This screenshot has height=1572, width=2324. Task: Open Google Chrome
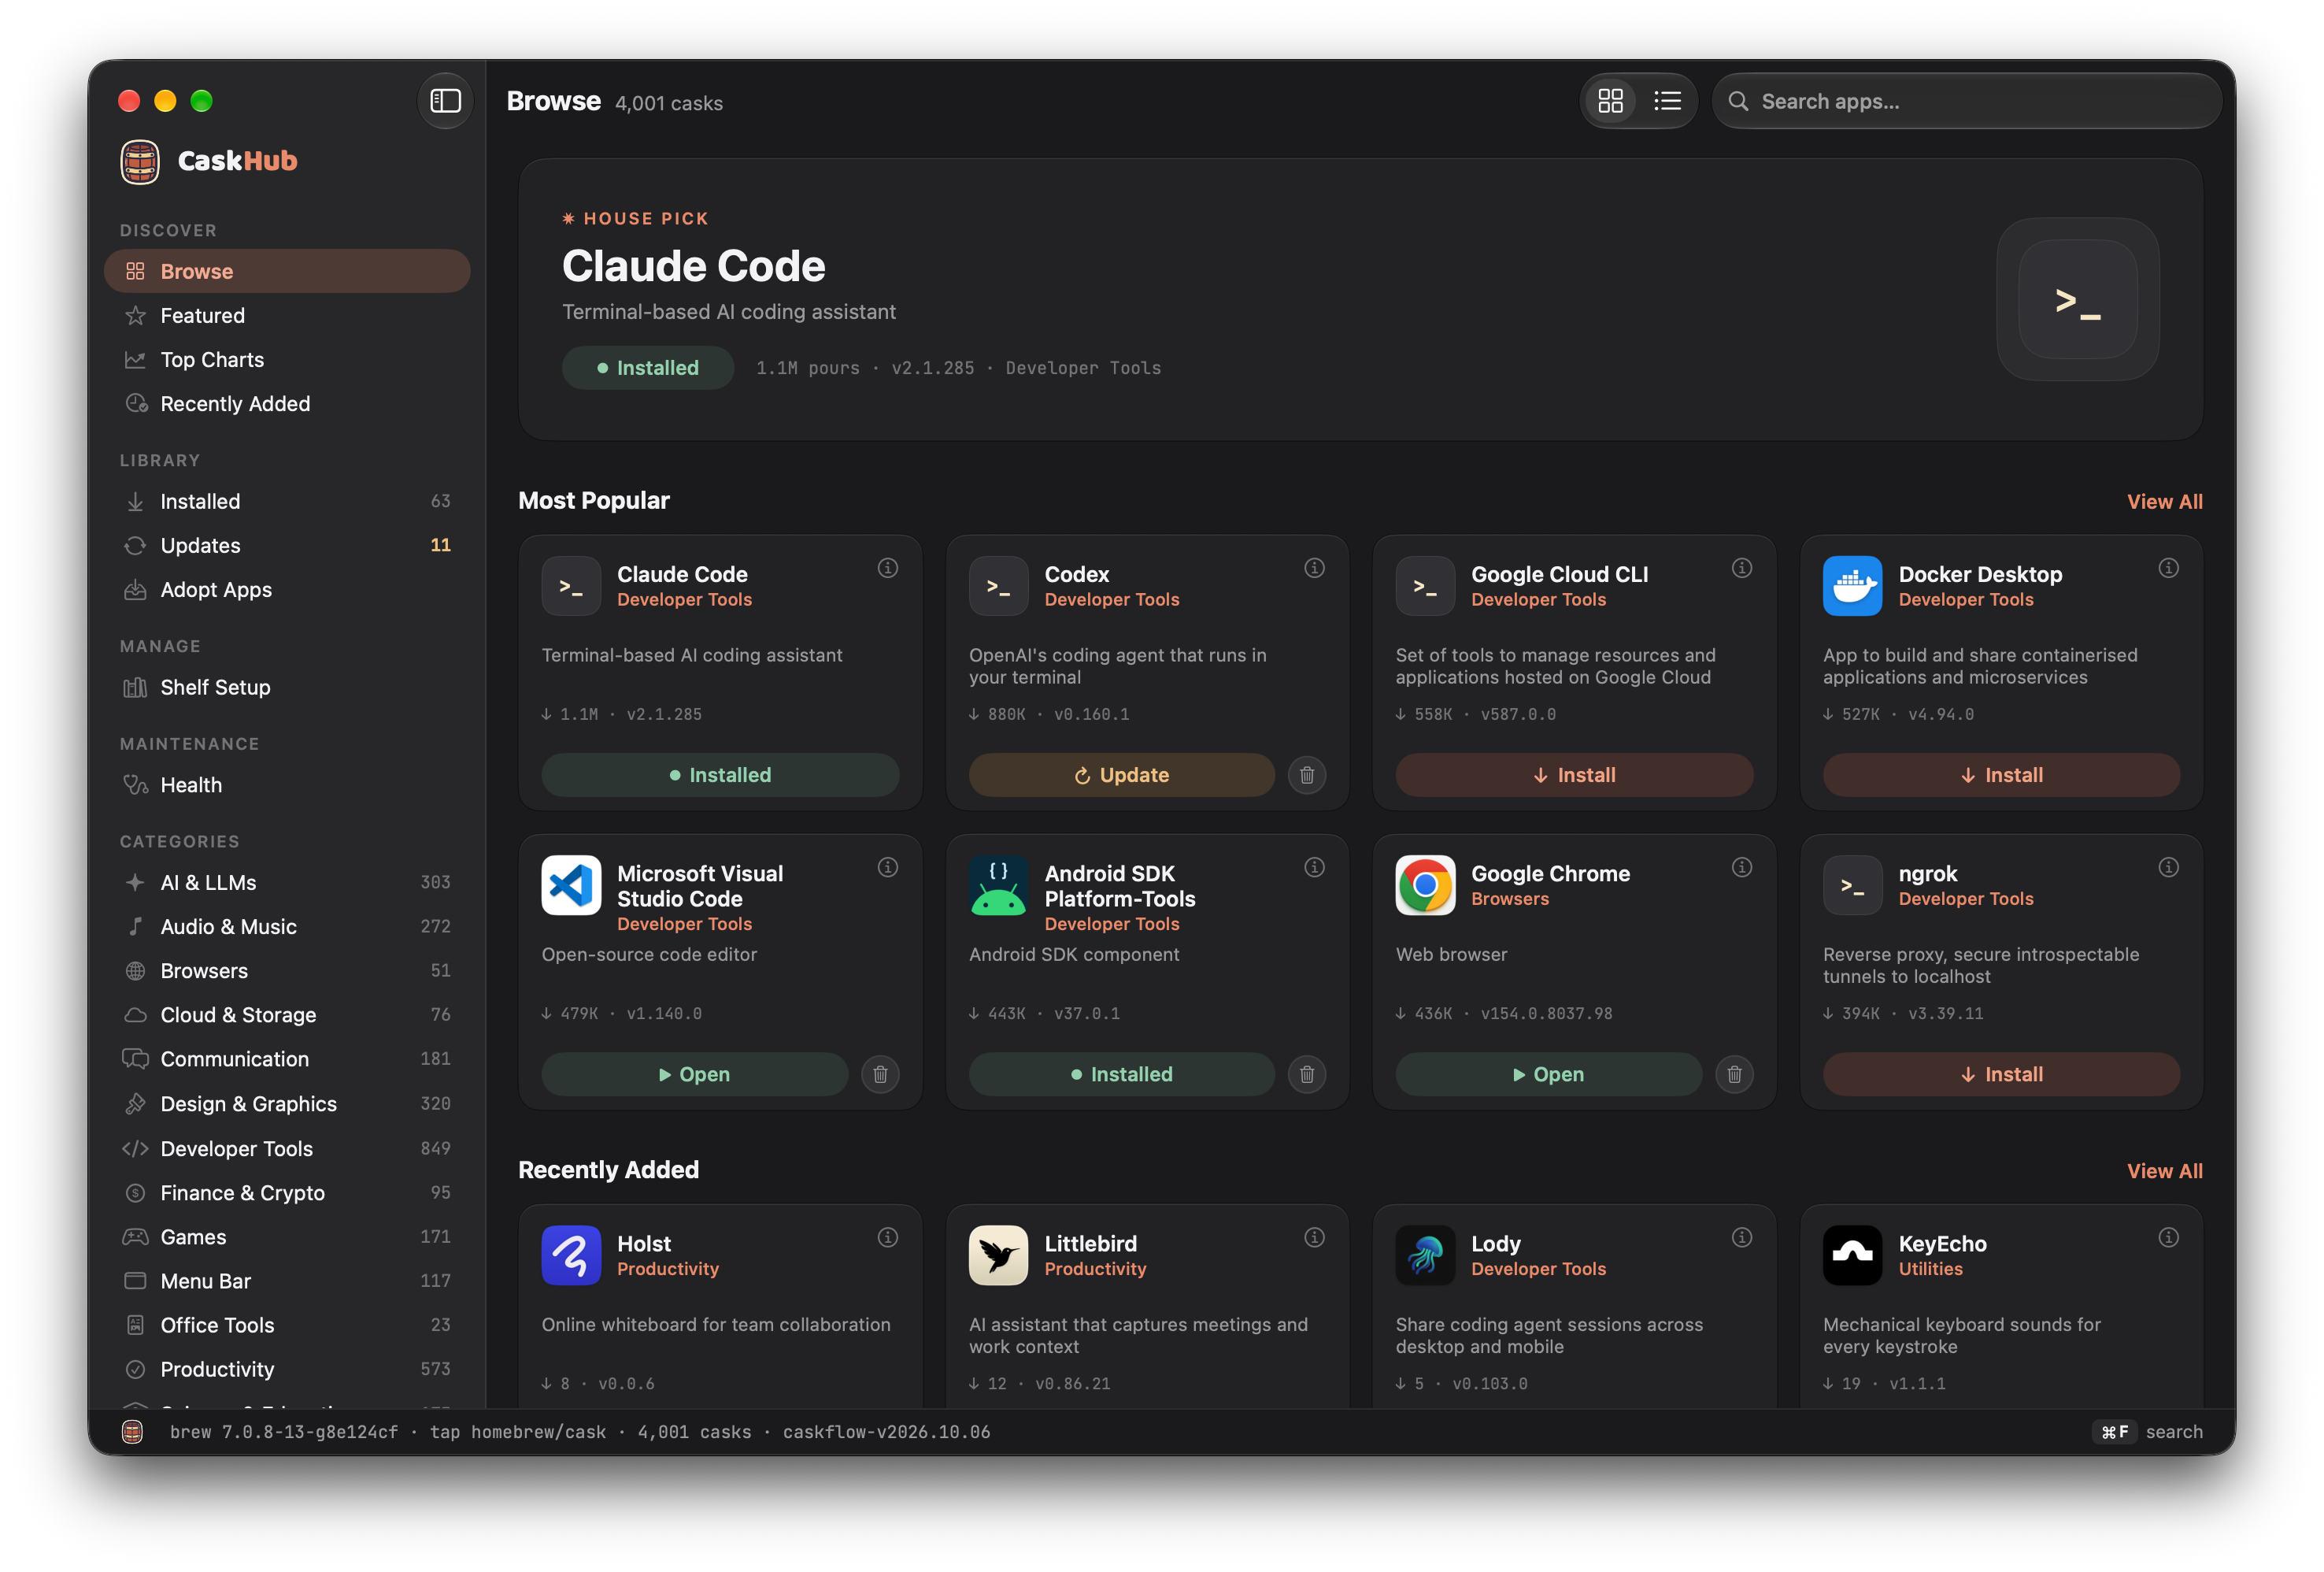[x=1548, y=1073]
